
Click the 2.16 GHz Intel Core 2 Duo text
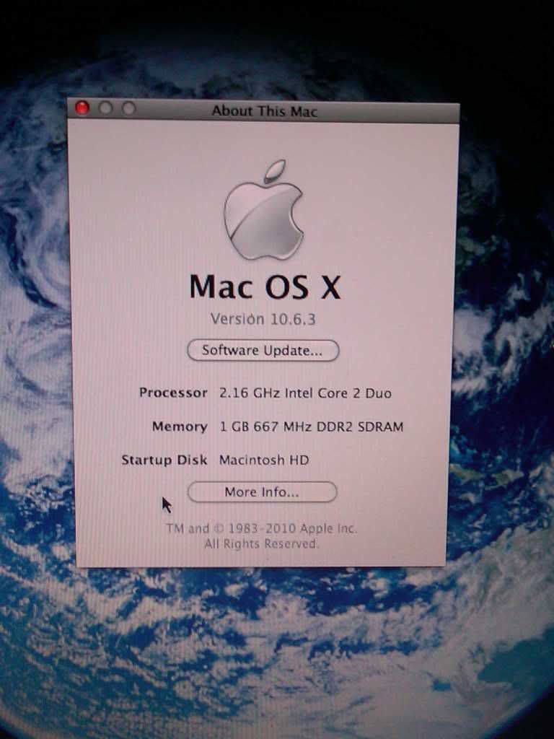pyautogui.click(x=305, y=393)
